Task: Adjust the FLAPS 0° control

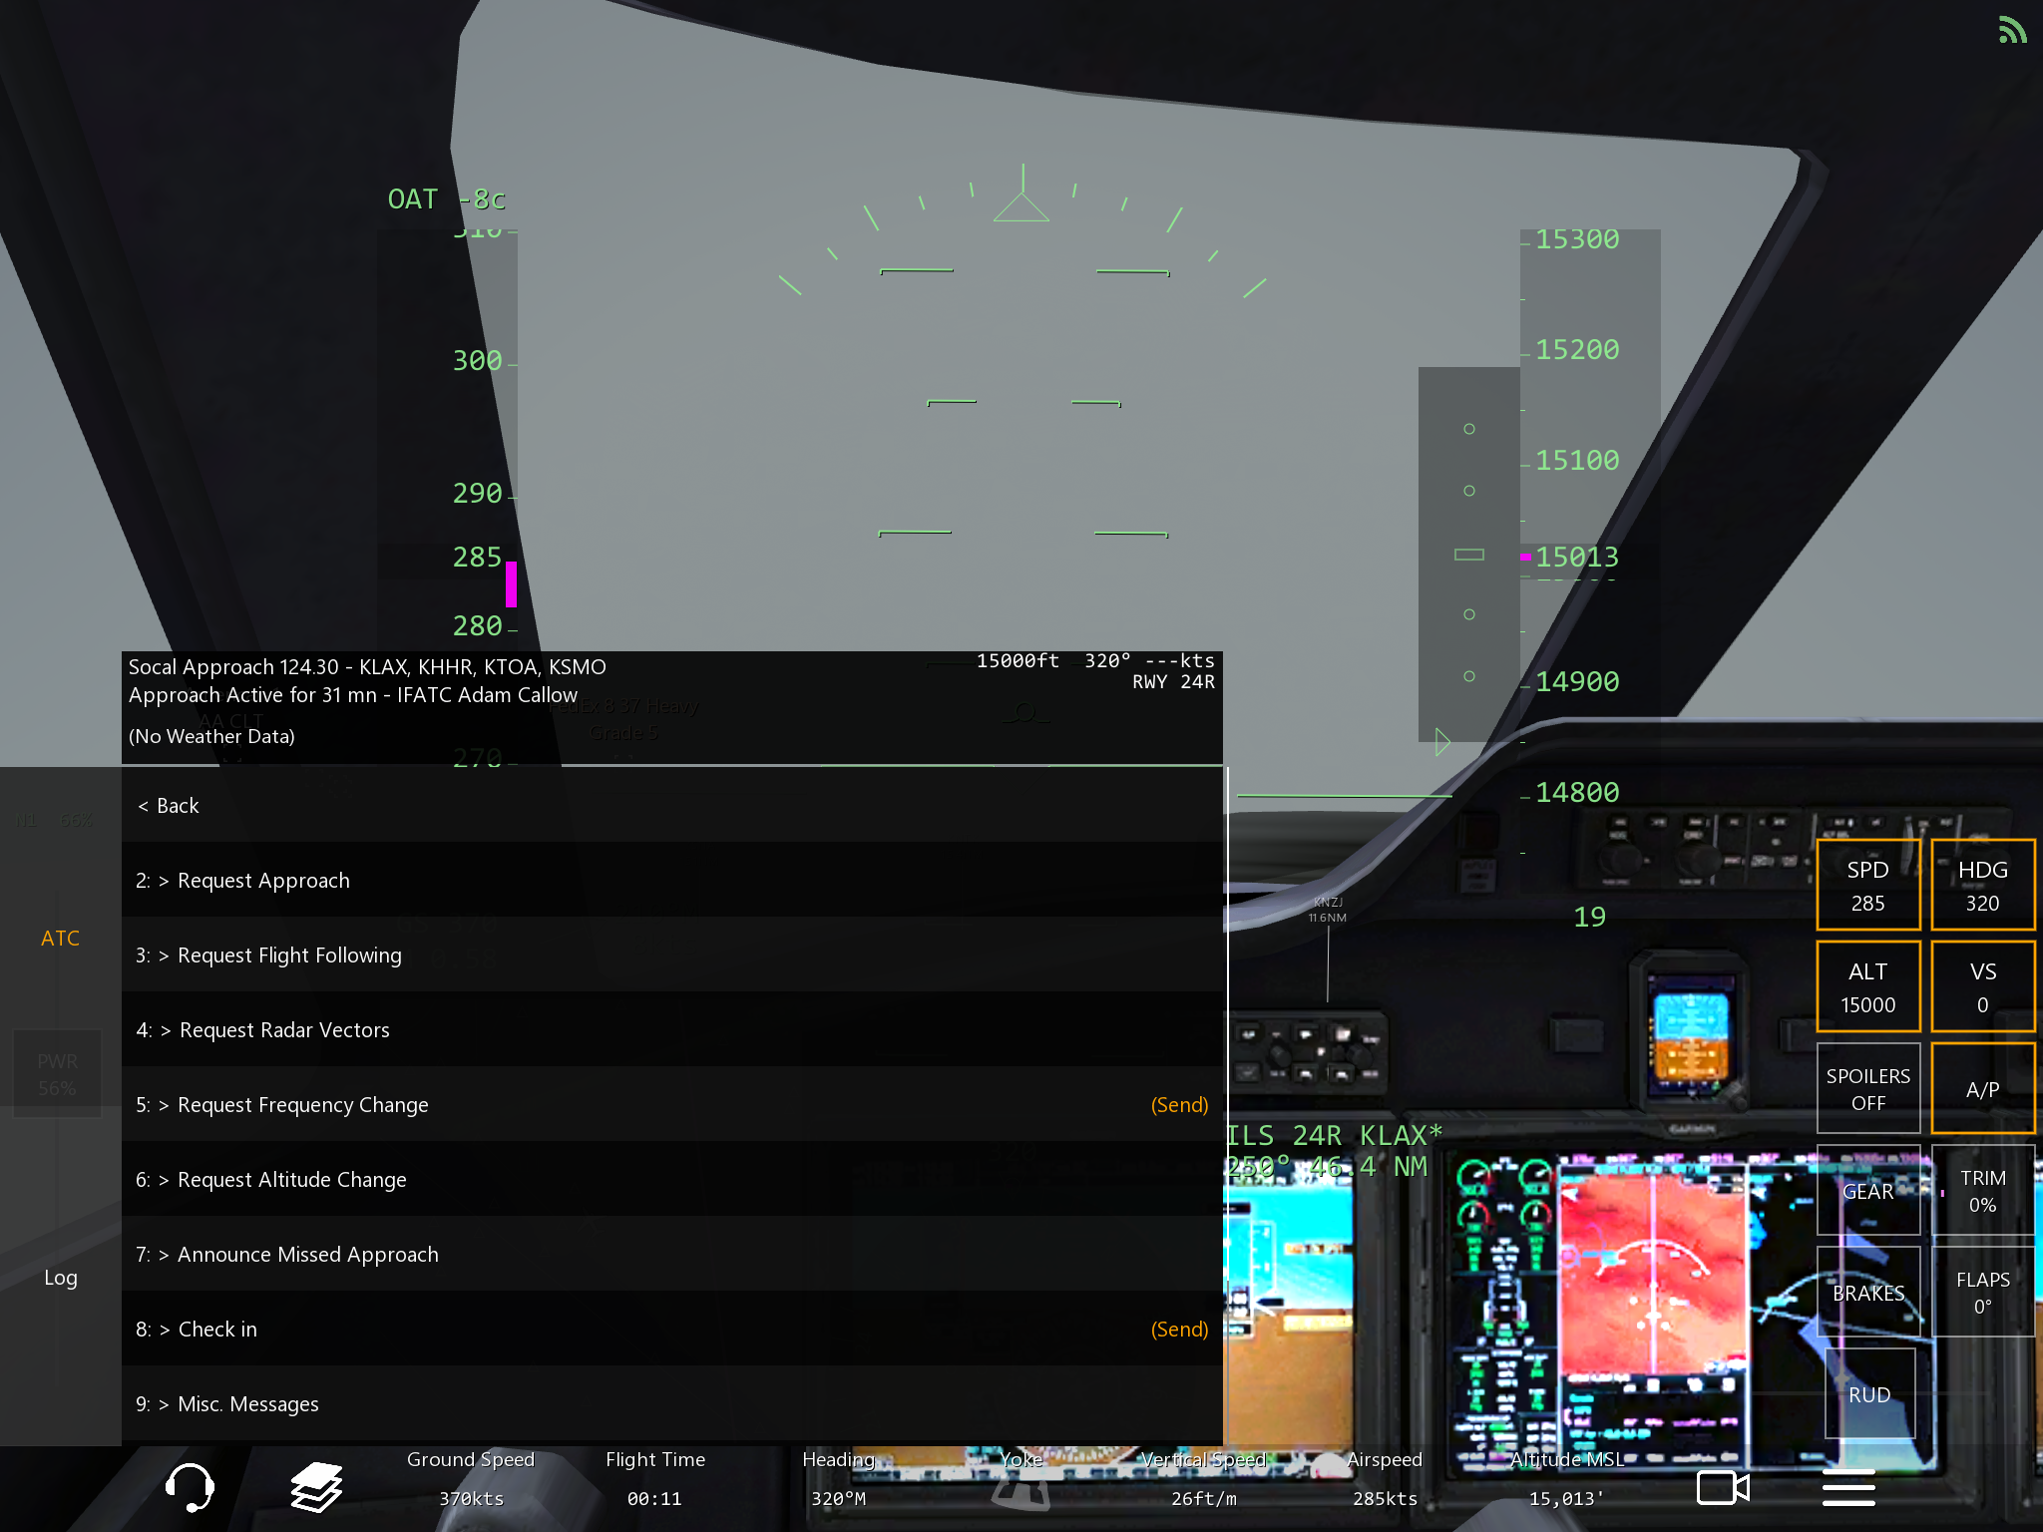Action: click(x=1982, y=1293)
